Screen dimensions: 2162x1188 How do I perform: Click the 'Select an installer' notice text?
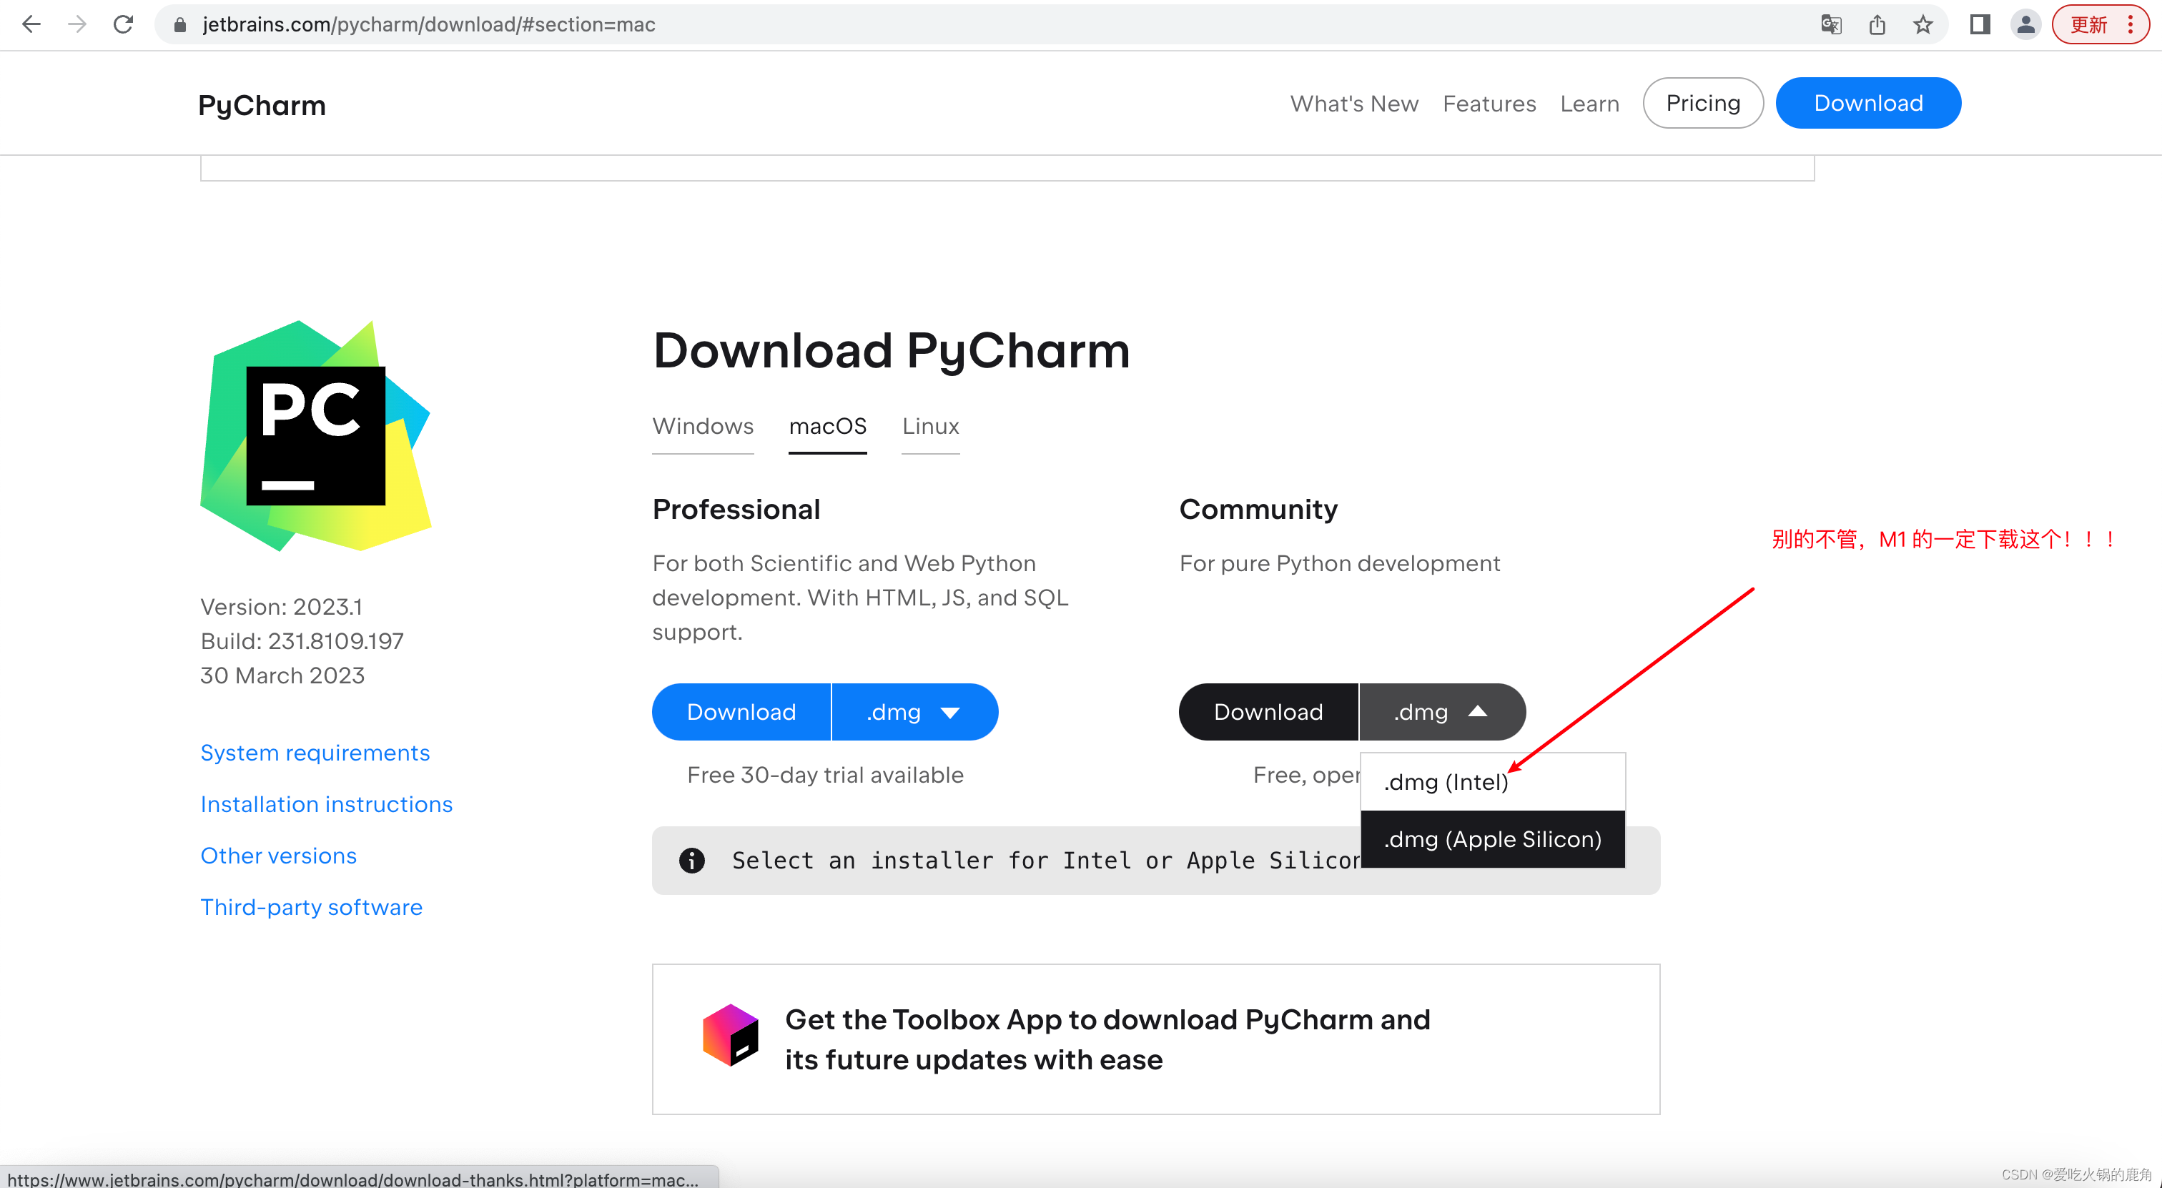(x=1046, y=860)
